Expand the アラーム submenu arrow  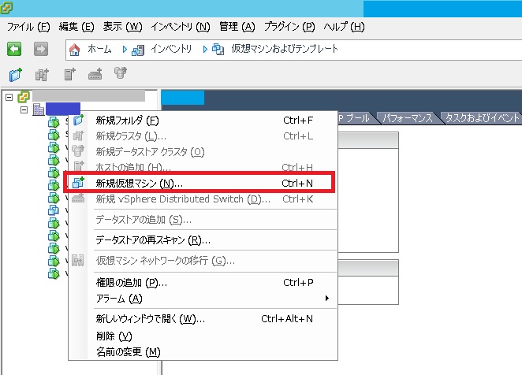click(326, 298)
